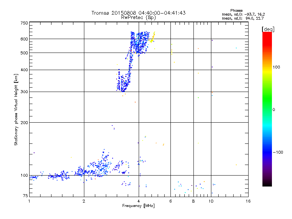Screen dimensions: 292x219
Task: Click the 'Frequency [MHz]' axis label
Action: point(138,206)
